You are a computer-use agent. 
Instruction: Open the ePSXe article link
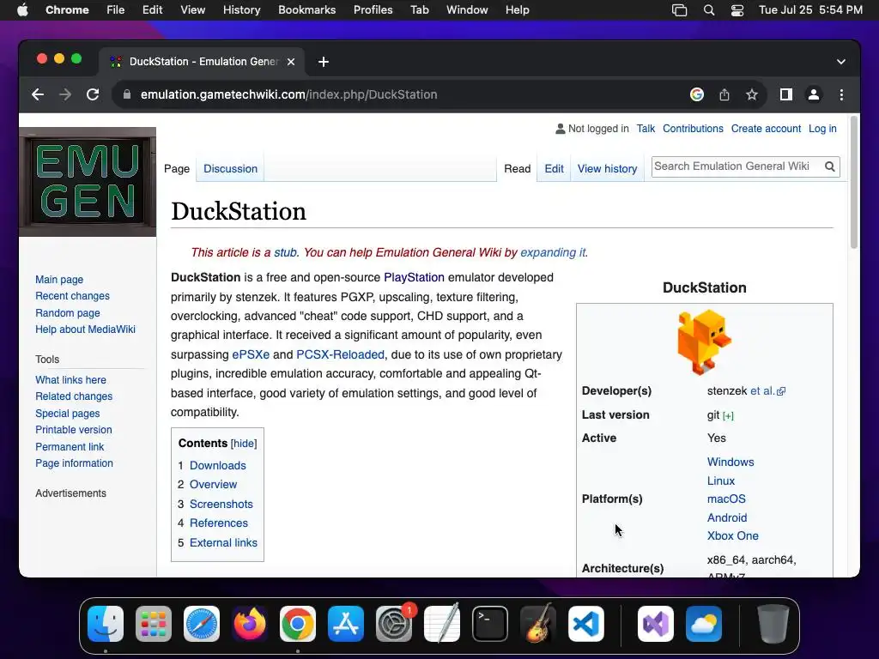pyautogui.click(x=251, y=354)
